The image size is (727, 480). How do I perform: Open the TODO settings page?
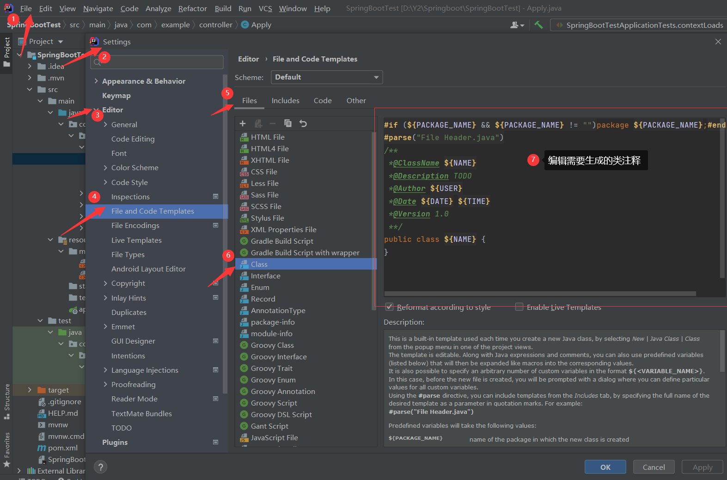pos(121,428)
